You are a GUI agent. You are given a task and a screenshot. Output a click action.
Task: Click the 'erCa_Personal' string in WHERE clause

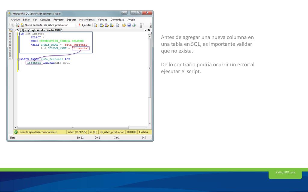coord(76,45)
